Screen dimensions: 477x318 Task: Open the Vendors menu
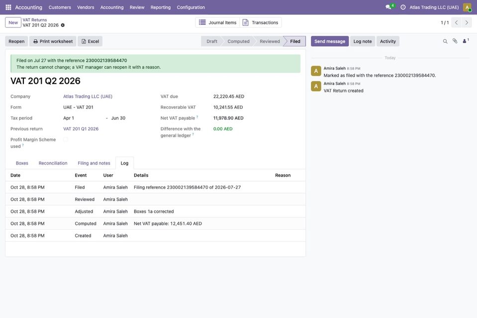tap(86, 7)
